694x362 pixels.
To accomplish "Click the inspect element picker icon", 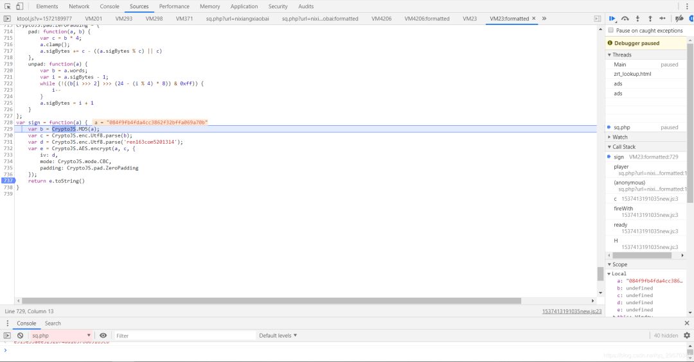I will pos(8,6).
